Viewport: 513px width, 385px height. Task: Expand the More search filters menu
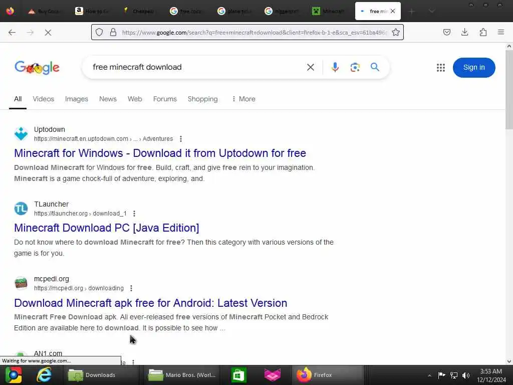pyautogui.click(x=243, y=99)
